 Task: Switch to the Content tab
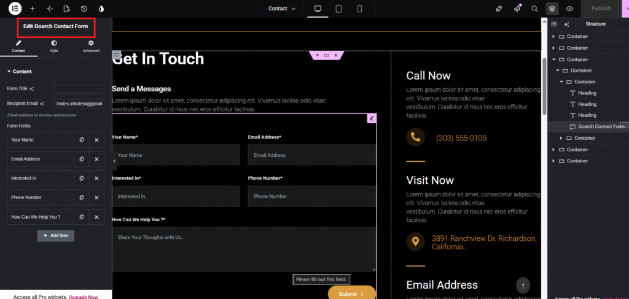click(18, 47)
